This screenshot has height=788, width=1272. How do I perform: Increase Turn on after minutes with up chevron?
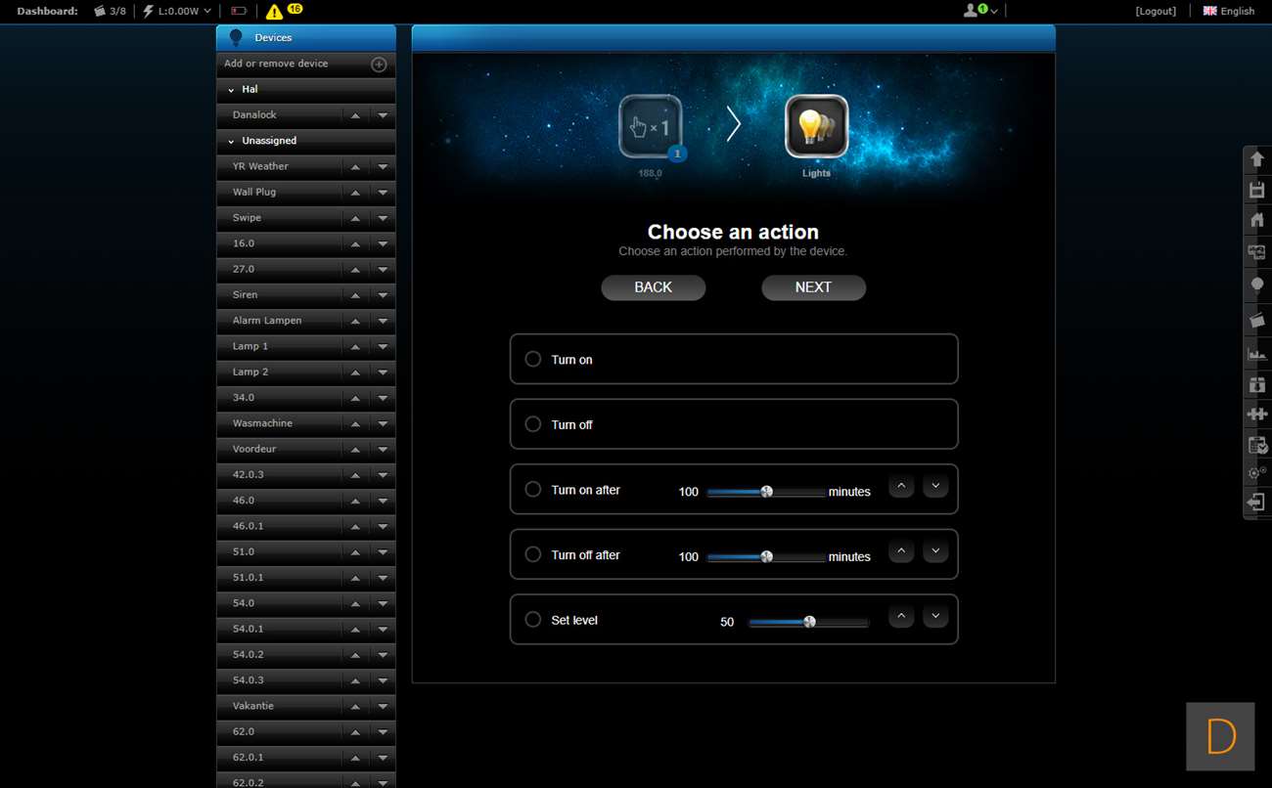pyautogui.click(x=901, y=485)
